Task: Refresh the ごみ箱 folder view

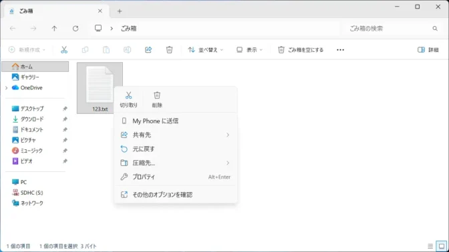Action: click(x=76, y=28)
